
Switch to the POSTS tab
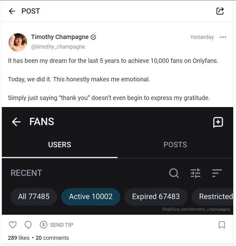point(175,145)
